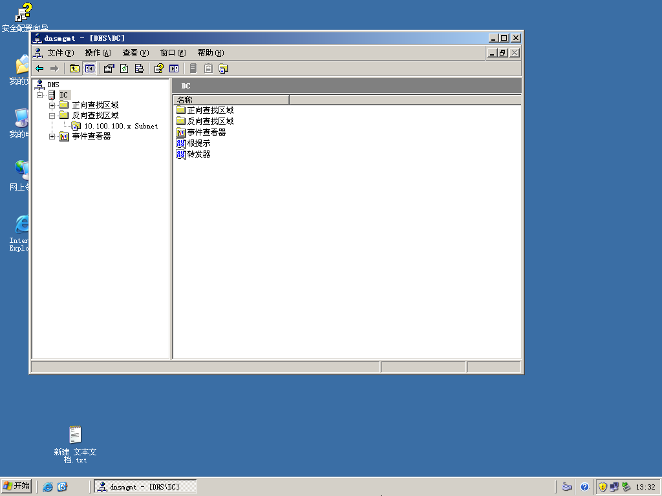This screenshot has height=496, width=662.
Task: Minimize the inner MMC child window
Action: (x=492, y=53)
